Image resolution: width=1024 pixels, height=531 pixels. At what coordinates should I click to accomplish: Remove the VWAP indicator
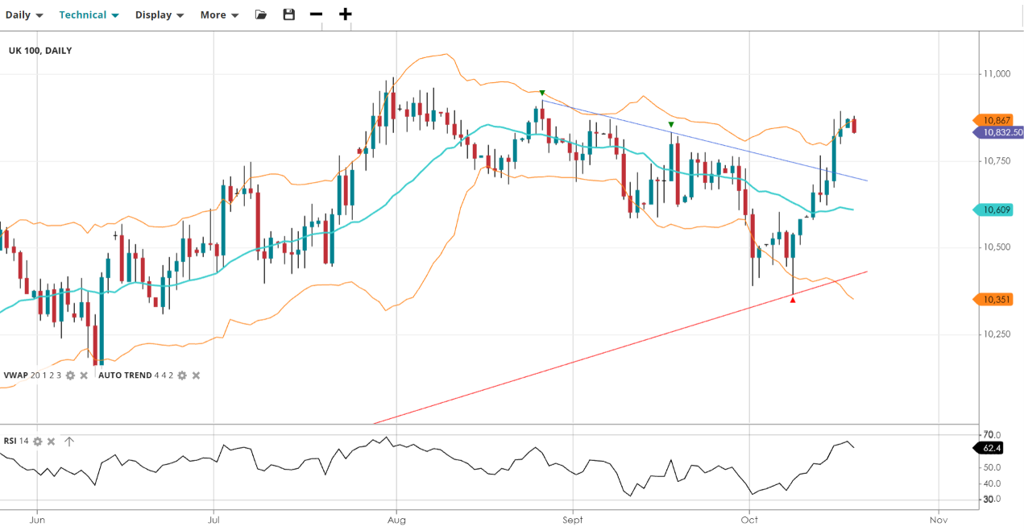tap(84, 375)
